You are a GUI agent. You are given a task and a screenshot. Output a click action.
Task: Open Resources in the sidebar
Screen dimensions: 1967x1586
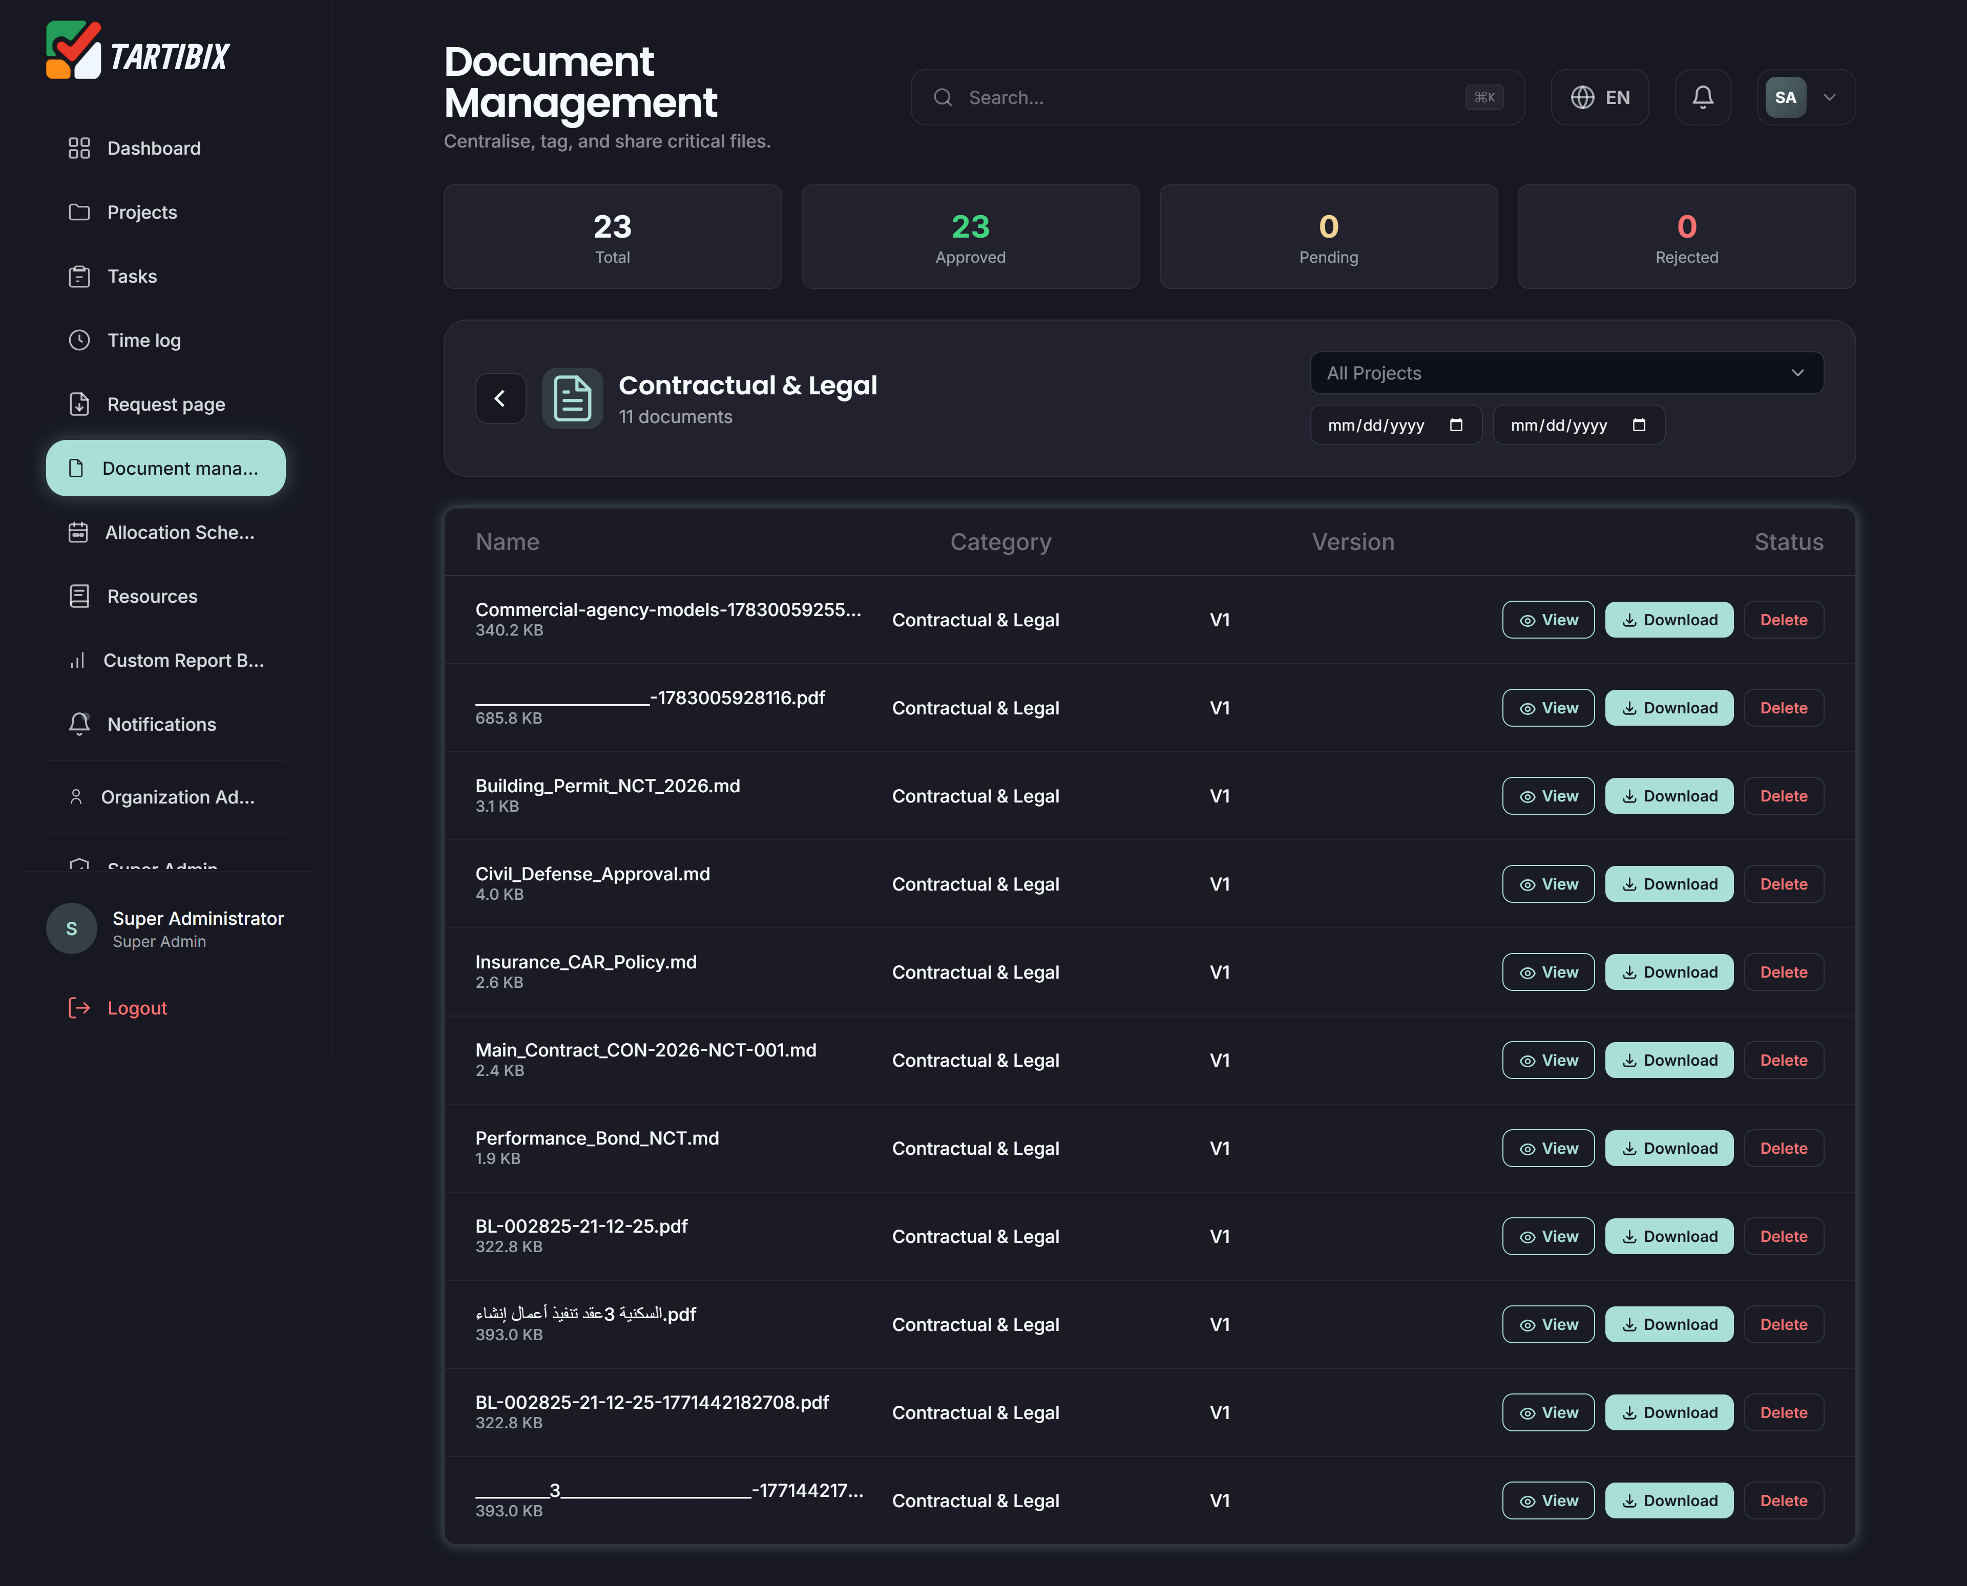[165, 596]
